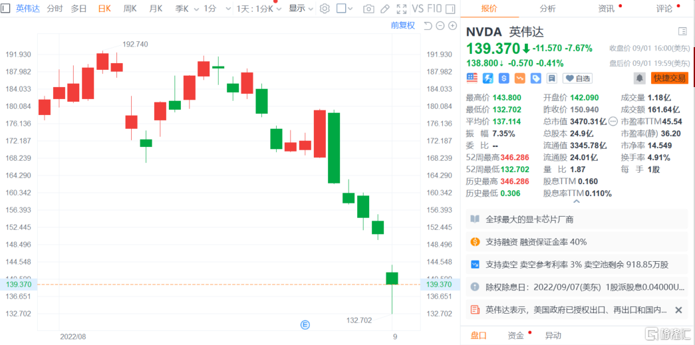
Task: Click the bookmark note icon
Action: [552, 78]
